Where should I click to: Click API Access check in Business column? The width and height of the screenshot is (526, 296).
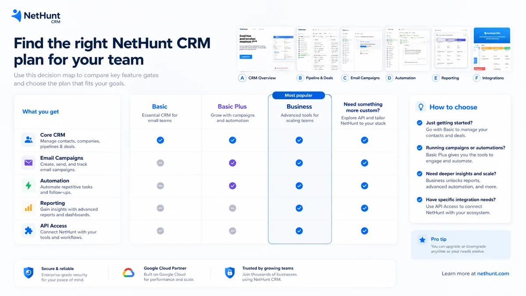(x=299, y=231)
